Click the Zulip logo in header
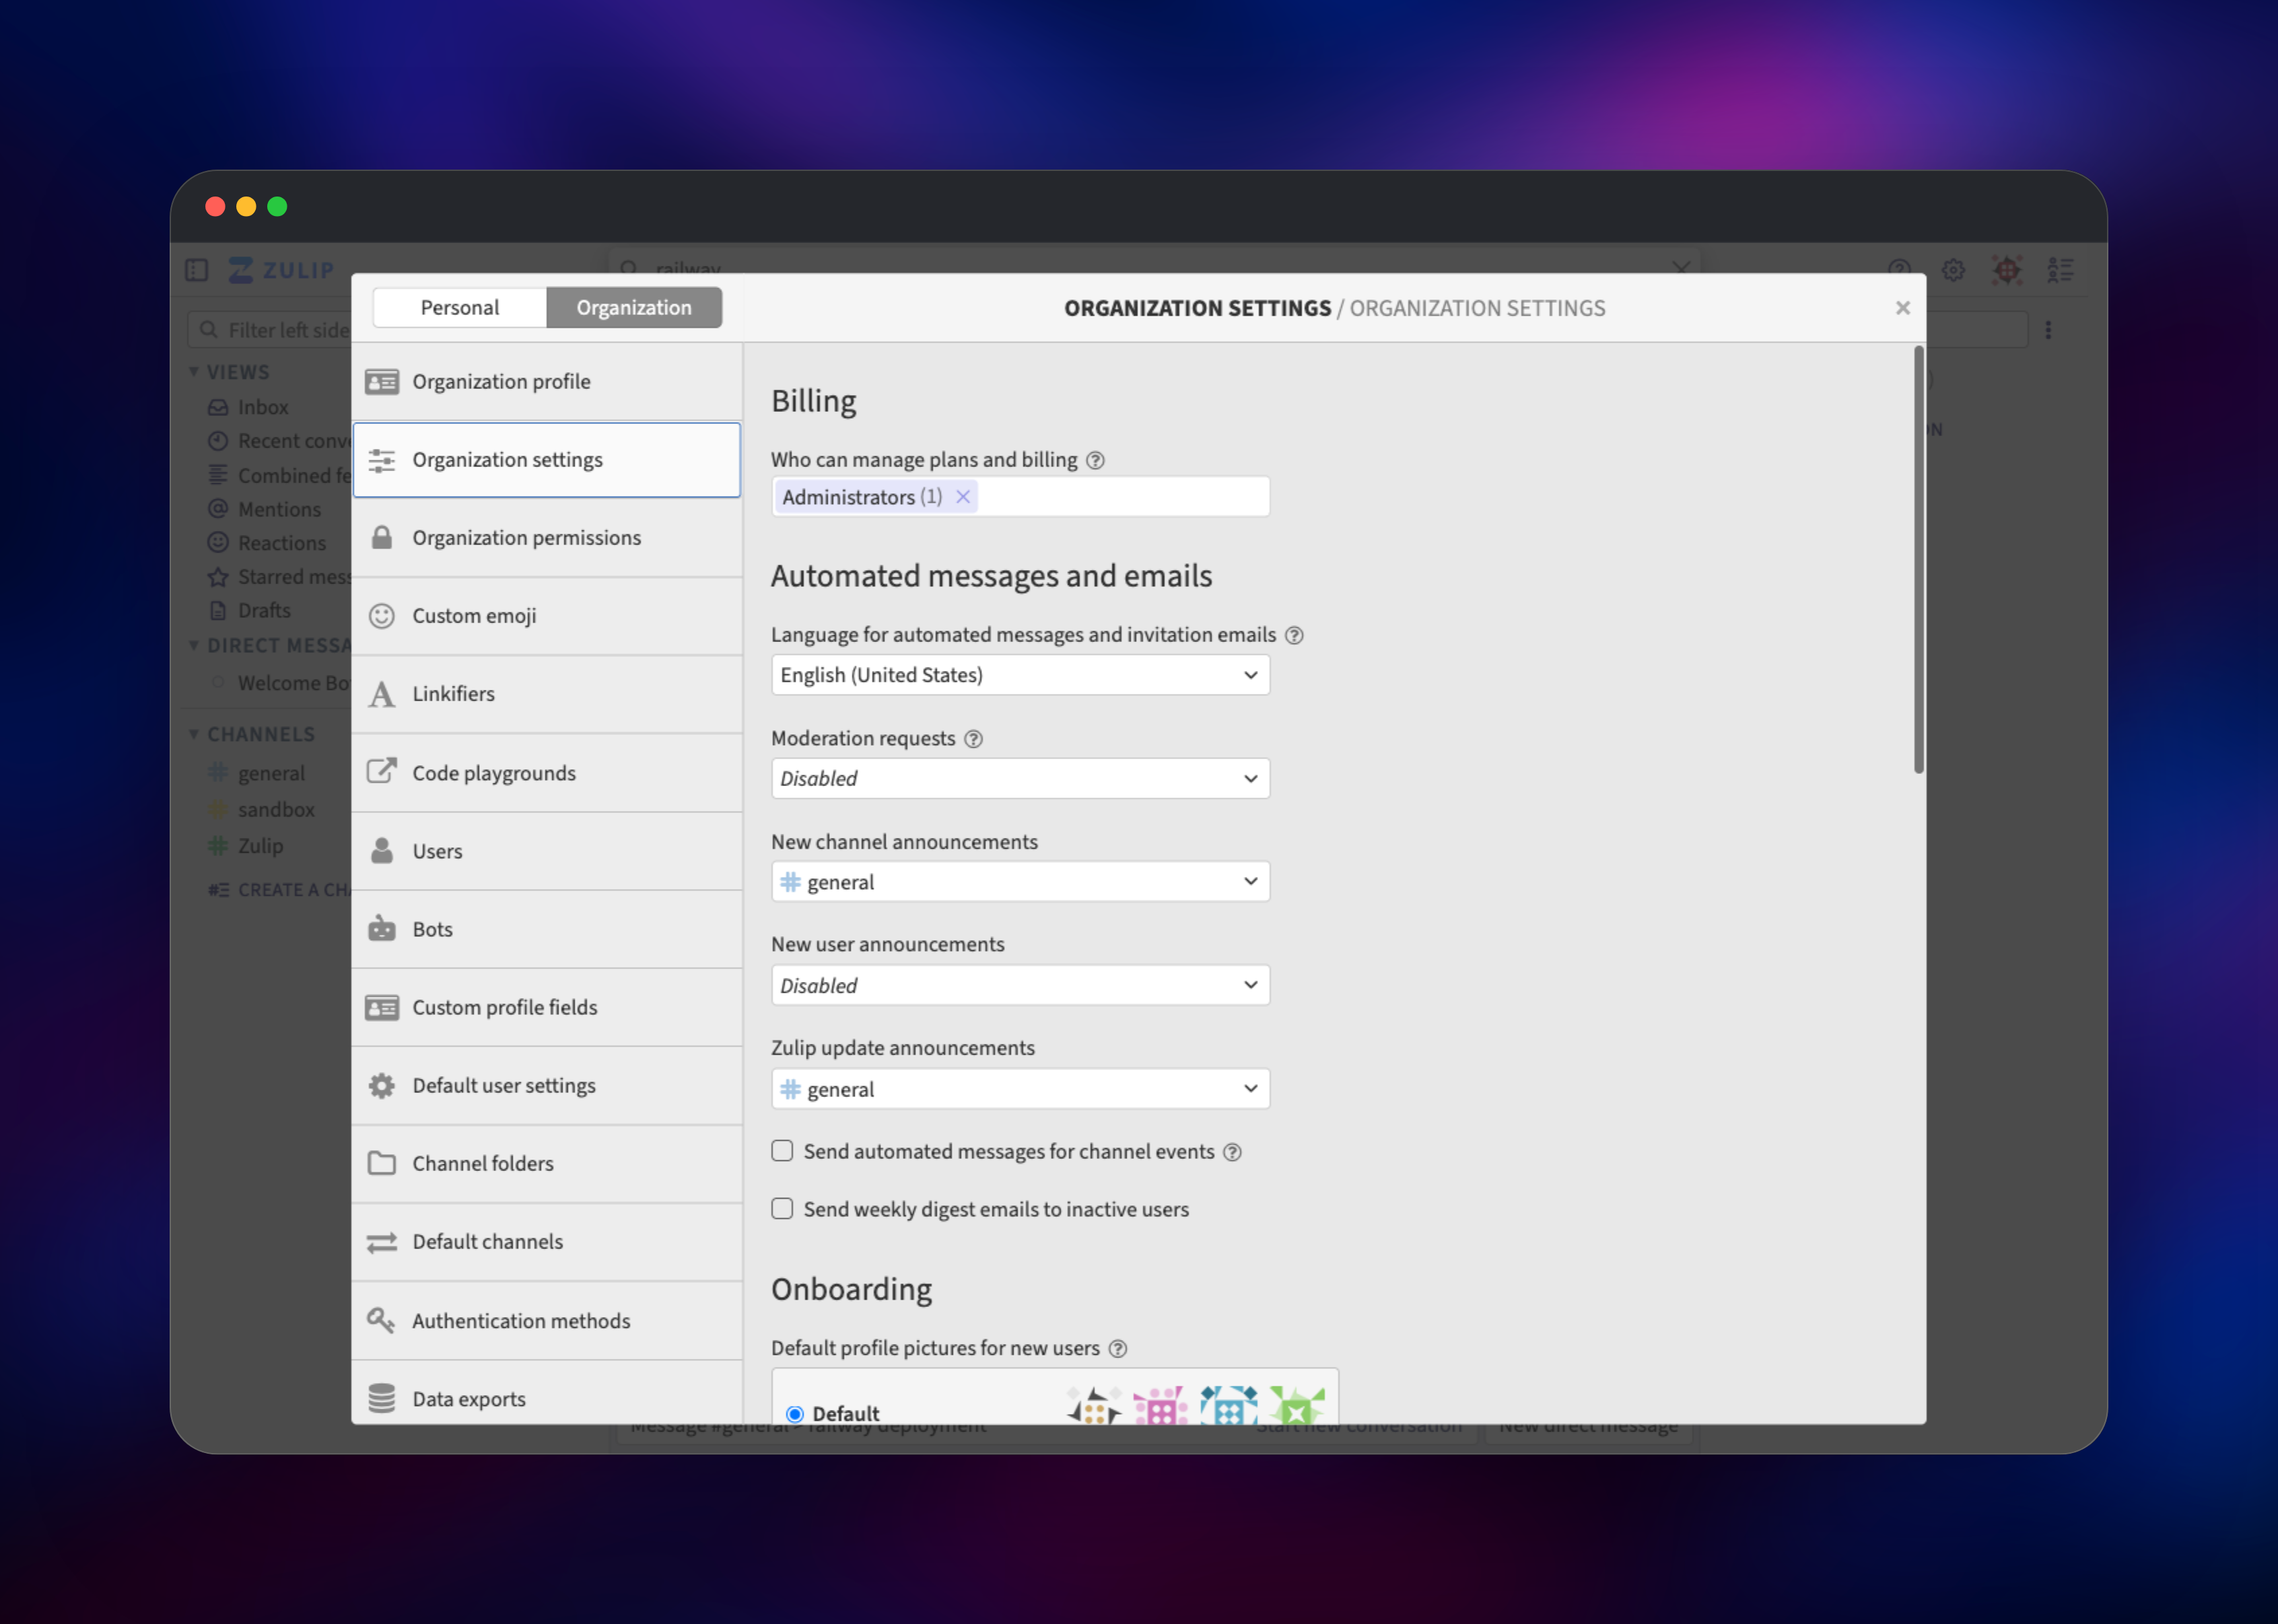 pos(282,270)
